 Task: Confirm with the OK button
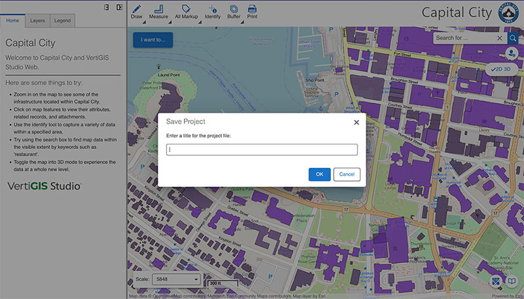(x=320, y=174)
